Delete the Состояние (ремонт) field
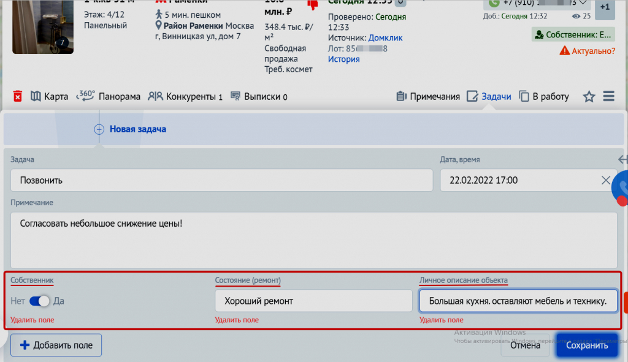Screen dimensions: 628x362 tap(236, 320)
